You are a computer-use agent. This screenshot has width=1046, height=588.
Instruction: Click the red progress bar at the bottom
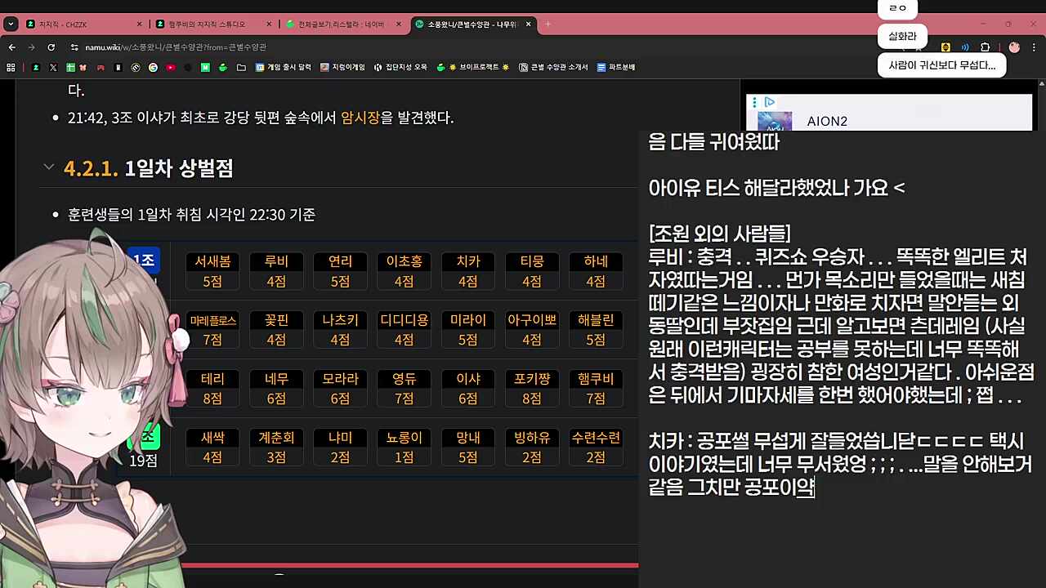coord(409,564)
